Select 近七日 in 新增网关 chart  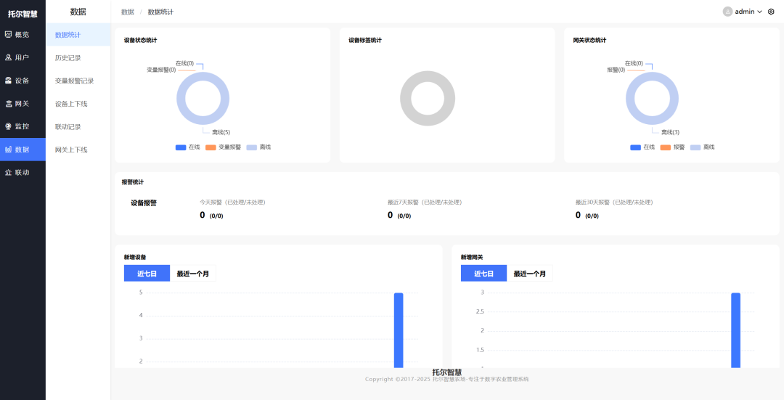click(x=483, y=274)
